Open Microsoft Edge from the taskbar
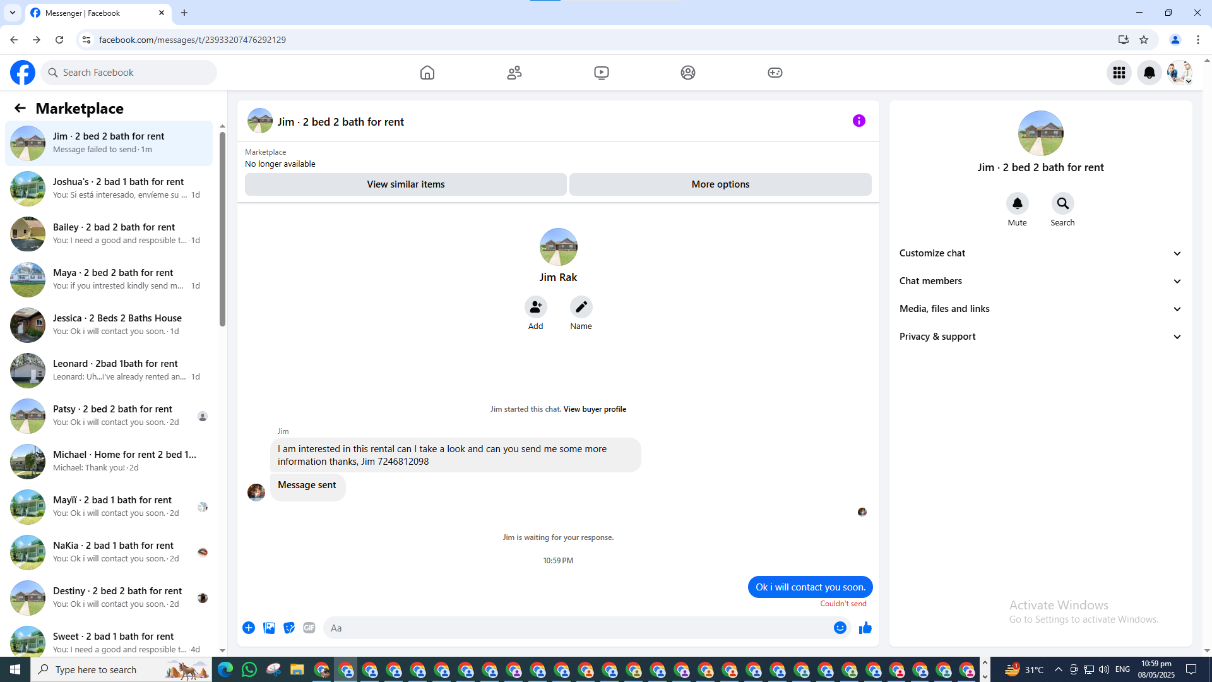Image resolution: width=1212 pixels, height=682 pixels. tap(225, 669)
